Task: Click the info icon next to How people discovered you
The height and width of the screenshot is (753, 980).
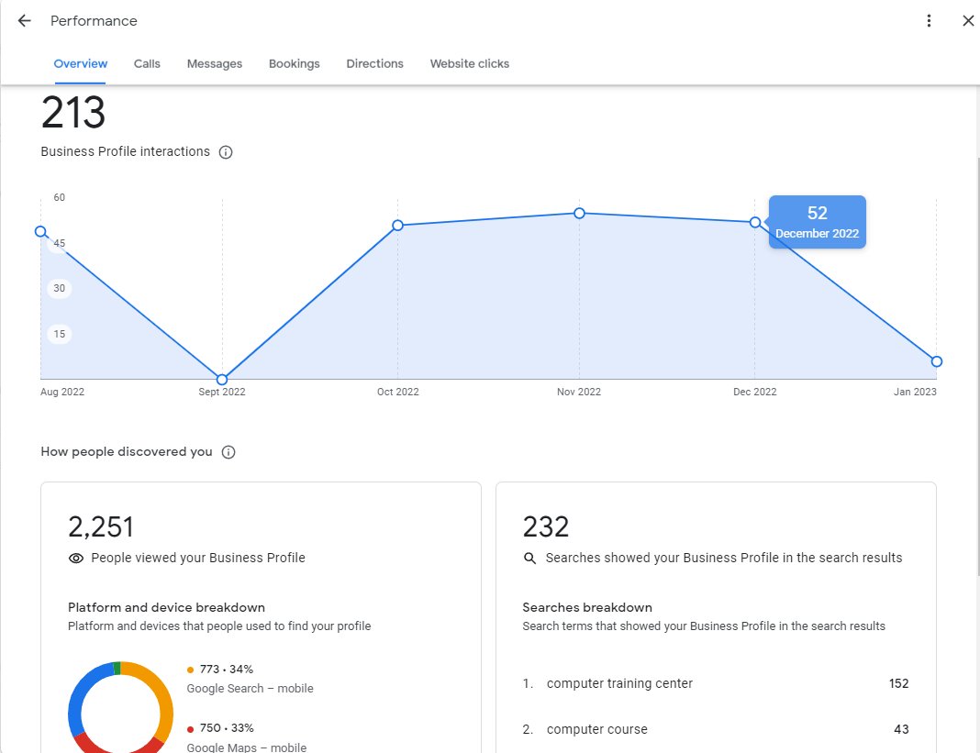Action: [230, 451]
